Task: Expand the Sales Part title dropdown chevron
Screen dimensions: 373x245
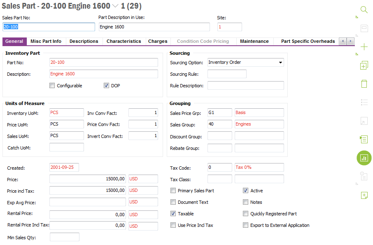Action: [115, 6]
